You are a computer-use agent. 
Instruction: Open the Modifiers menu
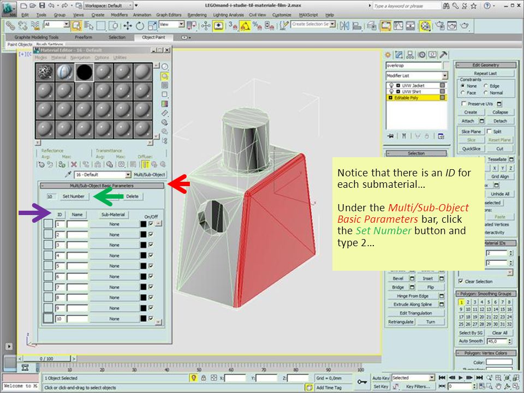tap(120, 15)
